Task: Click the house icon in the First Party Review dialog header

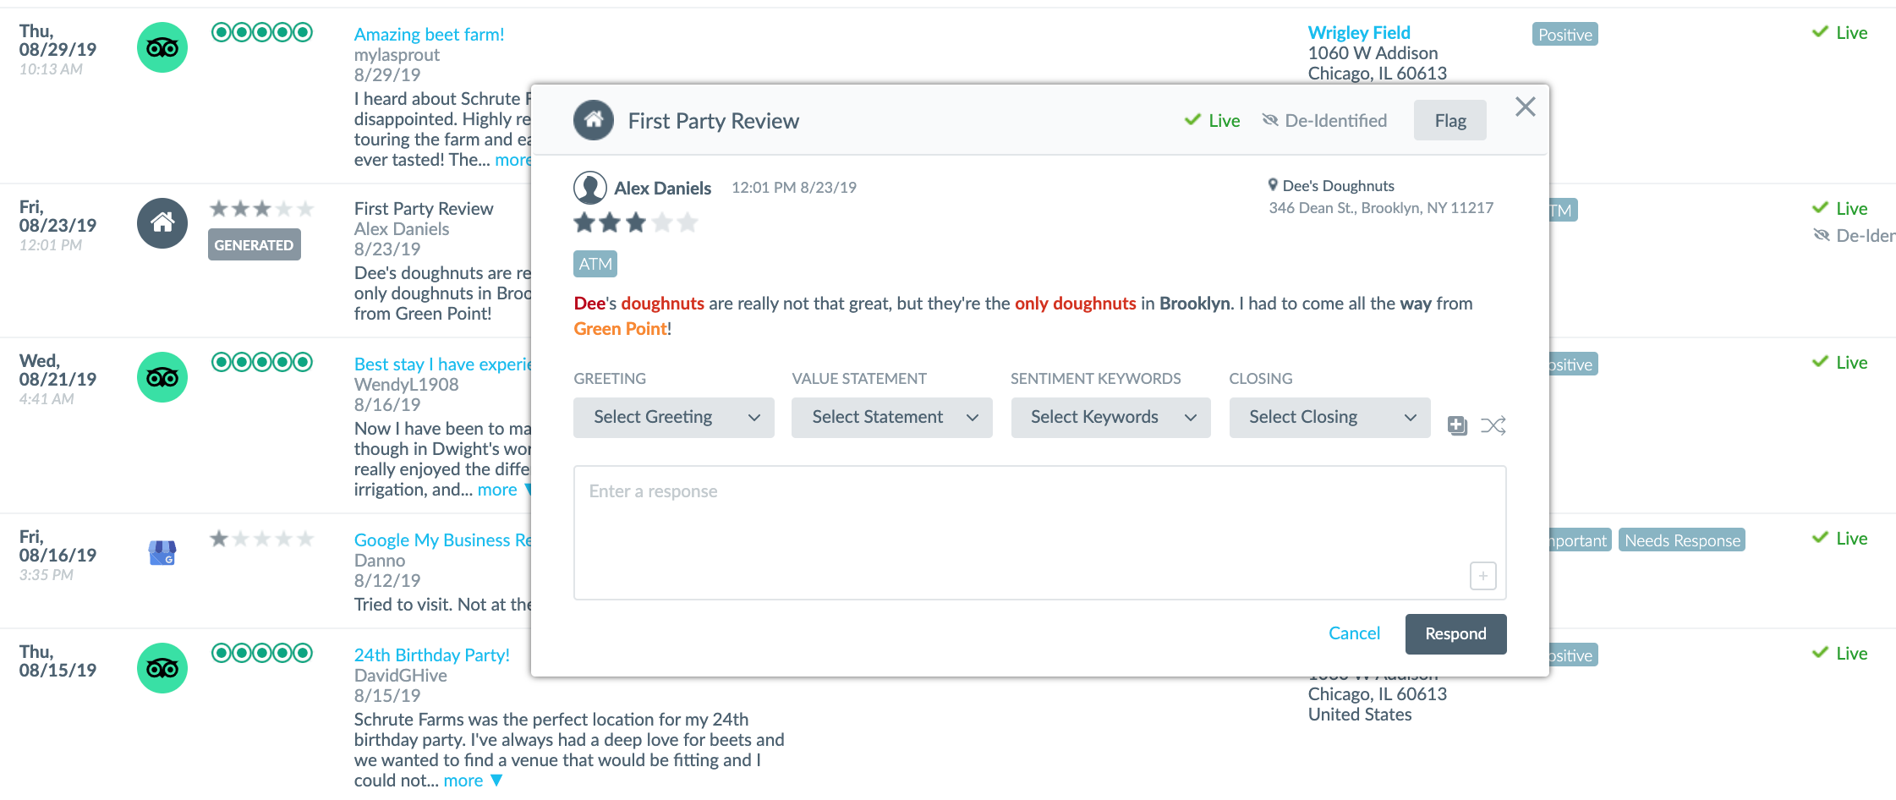Action: point(594,120)
